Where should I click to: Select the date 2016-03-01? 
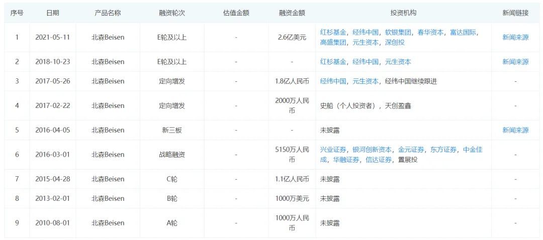53,155
